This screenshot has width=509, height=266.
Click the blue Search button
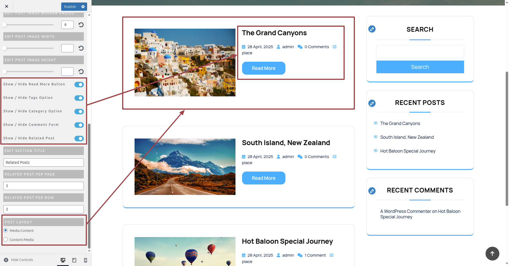(x=420, y=67)
